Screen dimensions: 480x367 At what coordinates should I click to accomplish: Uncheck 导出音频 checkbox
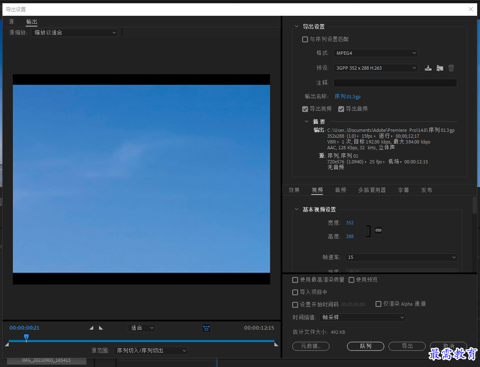point(341,109)
